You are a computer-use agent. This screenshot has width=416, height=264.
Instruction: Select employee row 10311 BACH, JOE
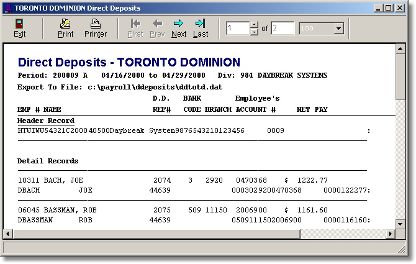(x=173, y=180)
